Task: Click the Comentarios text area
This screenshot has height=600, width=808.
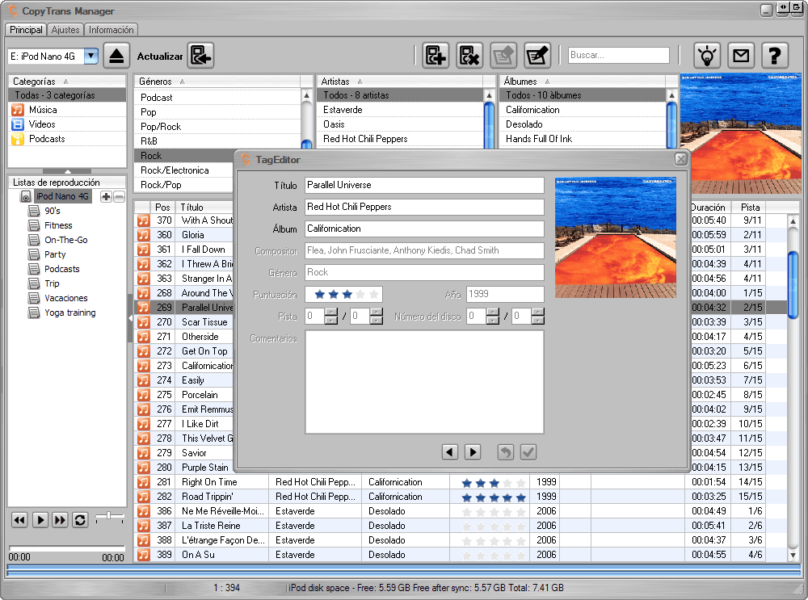Action: tap(424, 382)
